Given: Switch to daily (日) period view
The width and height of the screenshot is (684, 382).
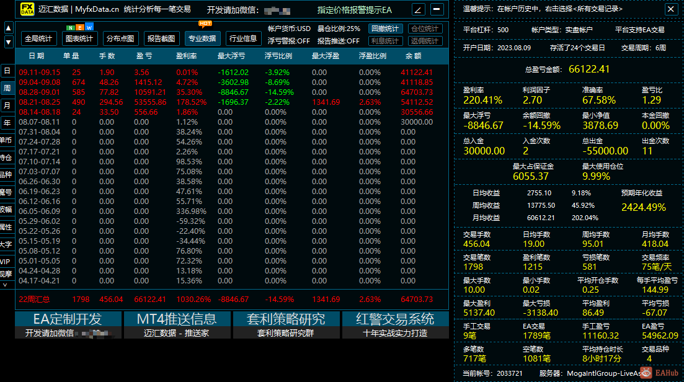Looking at the screenshot, I should point(7,71).
